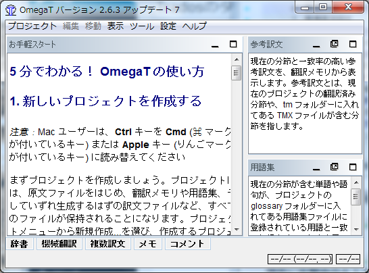The height and width of the screenshot is (273, 369).
Task: Open the プロジェクト menu
Action: (32, 26)
